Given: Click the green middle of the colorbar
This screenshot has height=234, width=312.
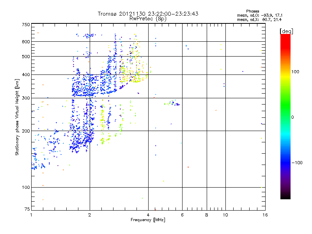Looking at the screenshot, I should click(x=285, y=105).
